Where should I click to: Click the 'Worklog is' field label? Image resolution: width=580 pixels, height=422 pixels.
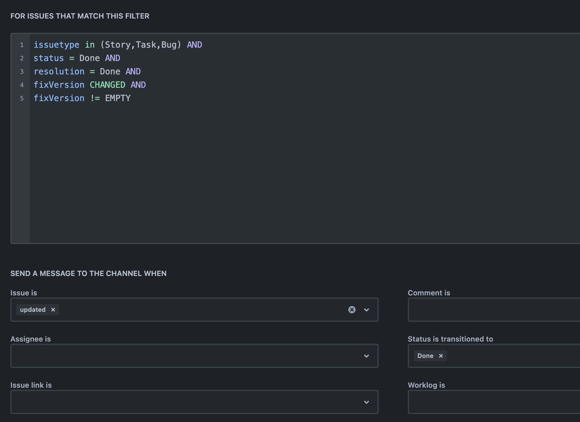point(426,385)
